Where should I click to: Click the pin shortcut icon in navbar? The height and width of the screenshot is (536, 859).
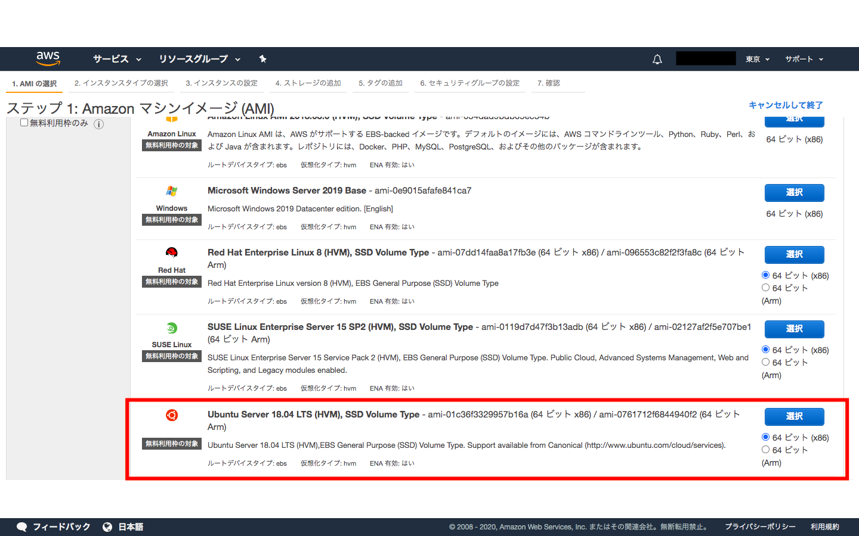262,59
